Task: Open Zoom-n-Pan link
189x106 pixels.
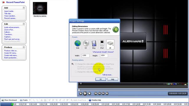Action: point(9,30)
